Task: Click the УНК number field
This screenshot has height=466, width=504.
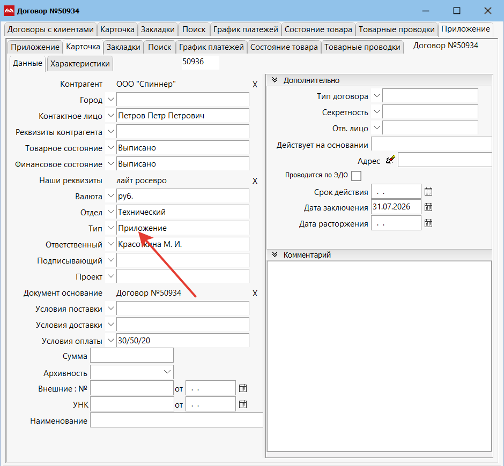Action: click(132, 404)
